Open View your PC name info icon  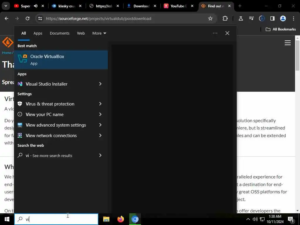(20, 114)
